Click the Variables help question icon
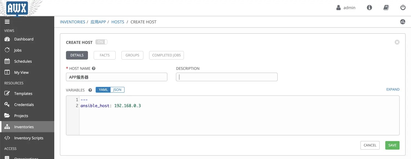The height and width of the screenshot is (159, 411). pyautogui.click(x=90, y=90)
